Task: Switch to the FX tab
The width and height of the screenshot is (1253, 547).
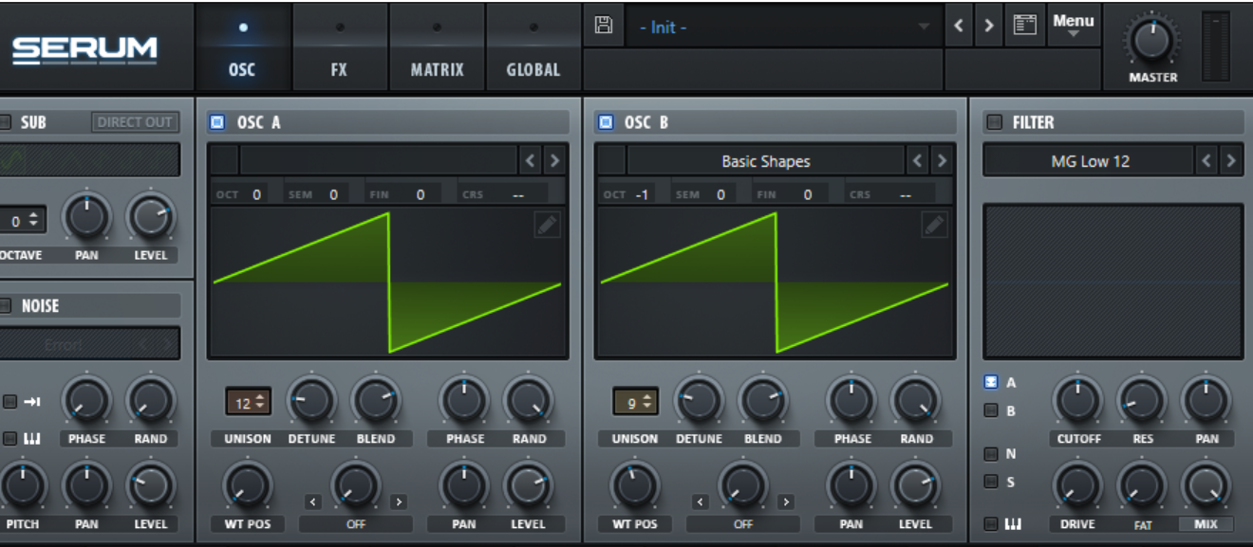Action: click(x=340, y=47)
